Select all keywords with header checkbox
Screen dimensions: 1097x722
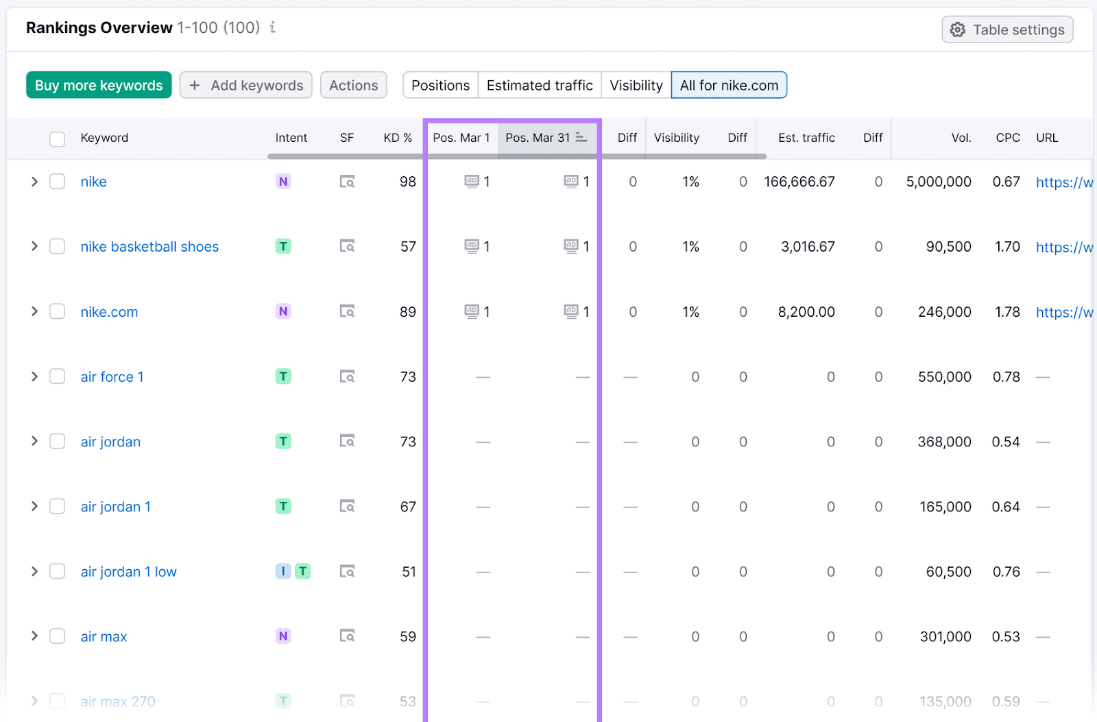pos(58,139)
